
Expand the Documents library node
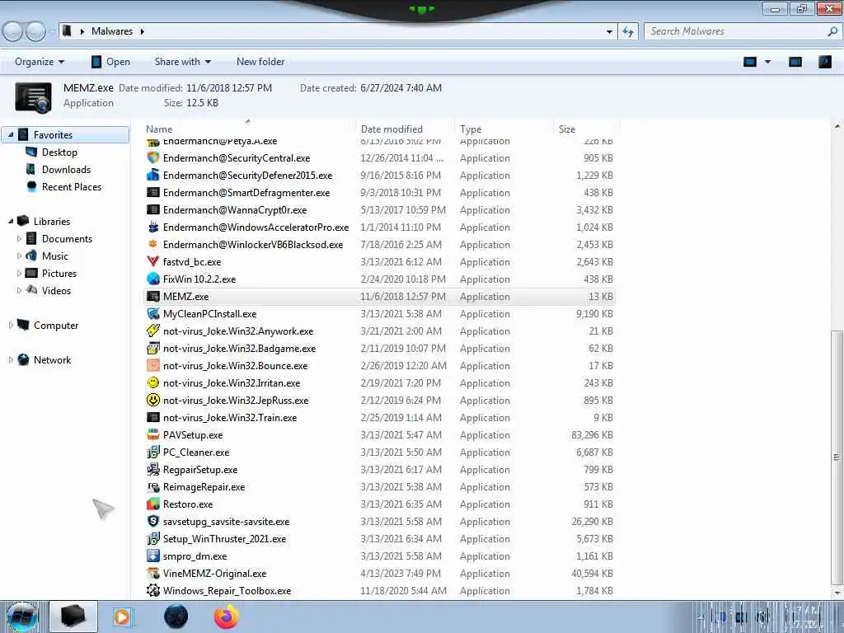point(20,238)
